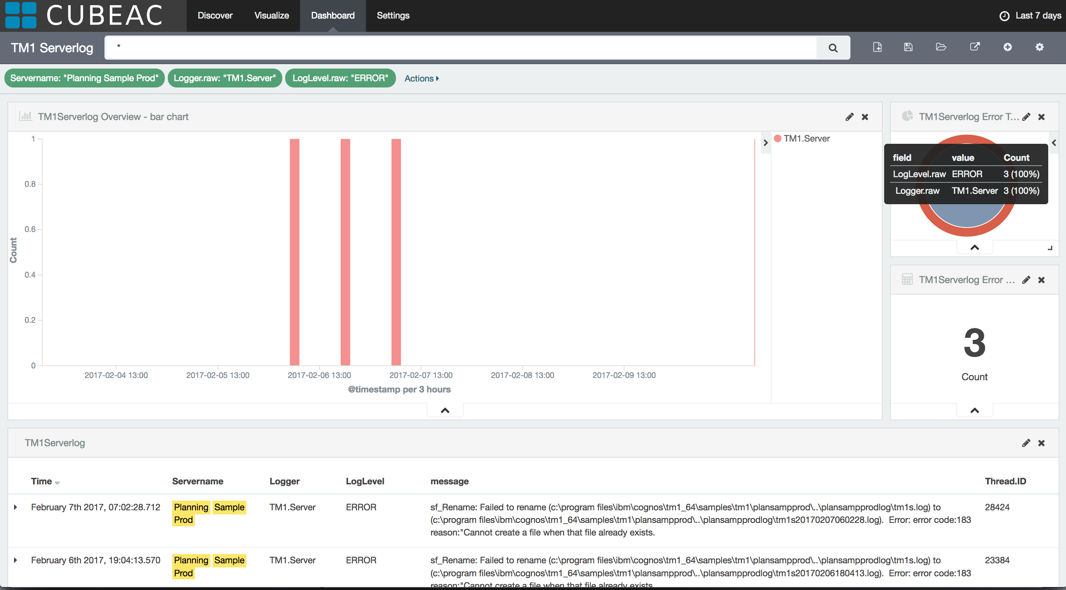Click the TM1.Server legend color dot
The height and width of the screenshot is (590, 1066).
[x=777, y=138]
